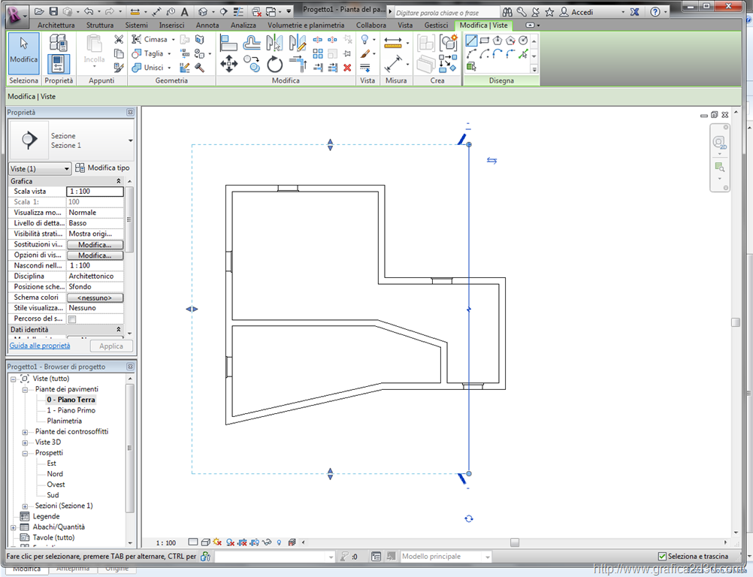The width and height of the screenshot is (753, 577).
Task: Click the Guida alle proprietà link
Action: pyautogui.click(x=40, y=346)
